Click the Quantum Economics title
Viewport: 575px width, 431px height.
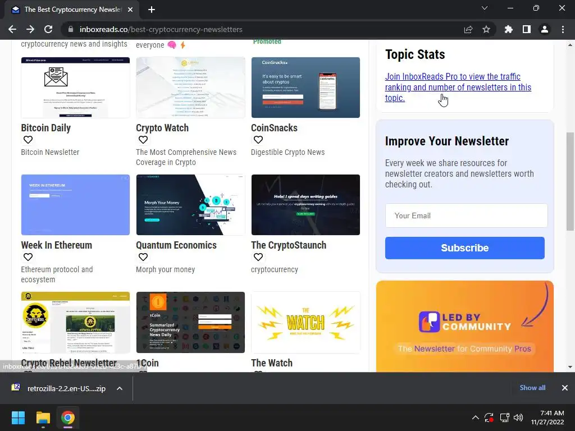(176, 245)
